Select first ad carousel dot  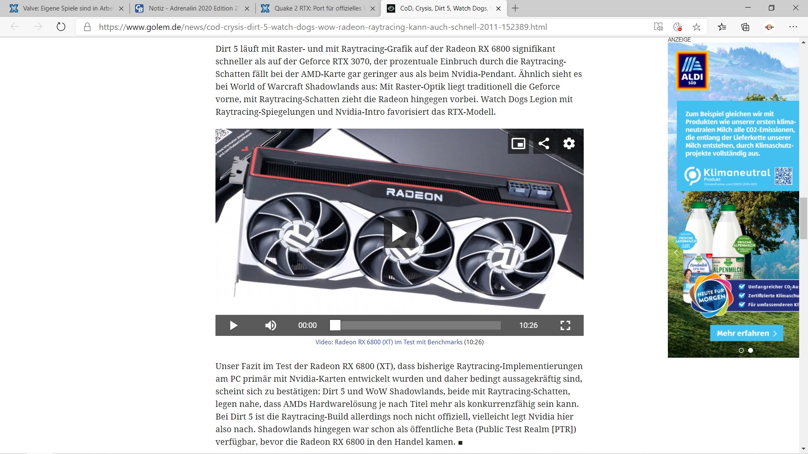click(x=741, y=350)
